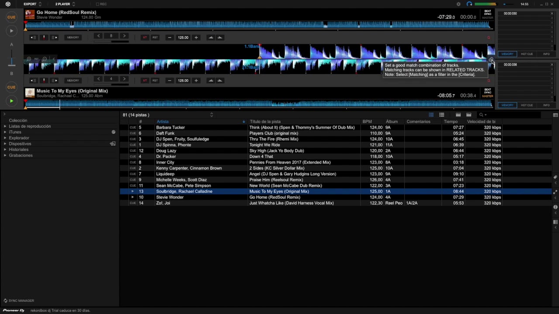The image size is (559, 314).
Task: Click the RST tempo reset on deck A
Action: (155, 38)
